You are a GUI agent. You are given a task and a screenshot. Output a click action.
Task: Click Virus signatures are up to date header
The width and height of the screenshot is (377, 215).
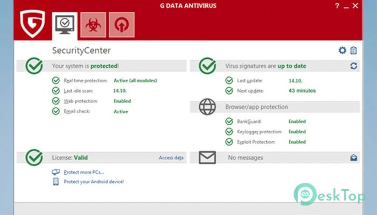point(266,66)
